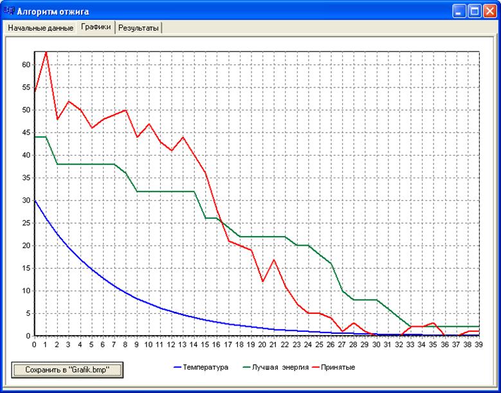501x393 pixels.
Task: Click the blue temperature curve start at 30
Action: pos(35,201)
